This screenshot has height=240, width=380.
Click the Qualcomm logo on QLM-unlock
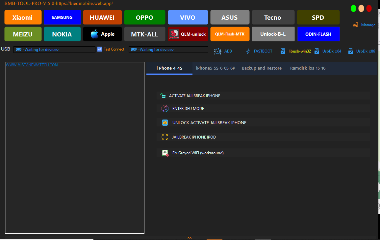tap(174, 34)
